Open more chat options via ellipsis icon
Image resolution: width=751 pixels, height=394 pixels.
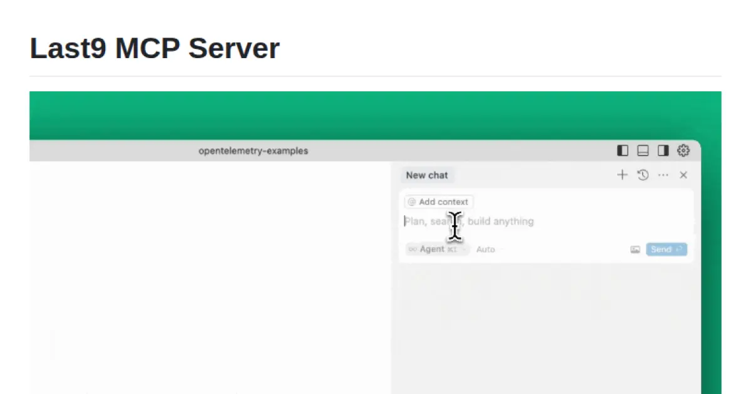coord(663,175)
